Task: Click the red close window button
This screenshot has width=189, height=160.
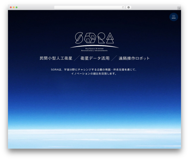Action: (11, 7)
